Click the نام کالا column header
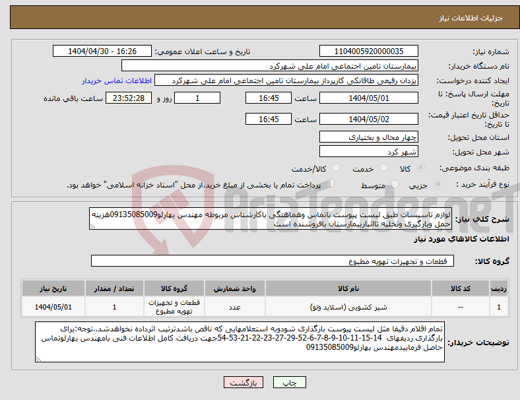Viewport: 520px width, 400px height. pos(348,288)
